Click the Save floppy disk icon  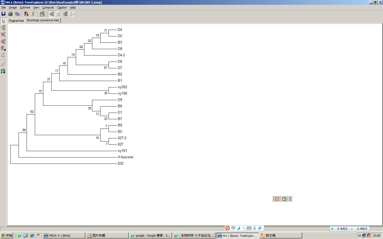click(x=3, y=14)
